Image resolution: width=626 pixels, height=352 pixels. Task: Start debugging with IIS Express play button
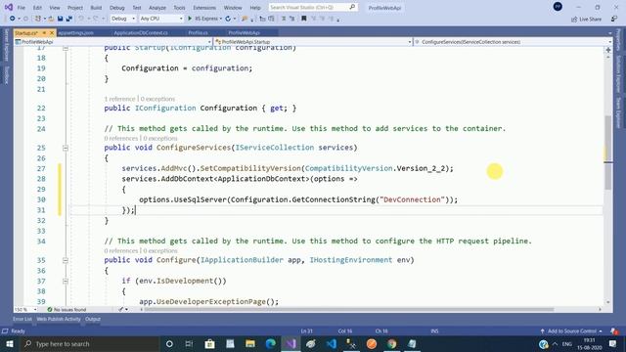click(190, 19)
